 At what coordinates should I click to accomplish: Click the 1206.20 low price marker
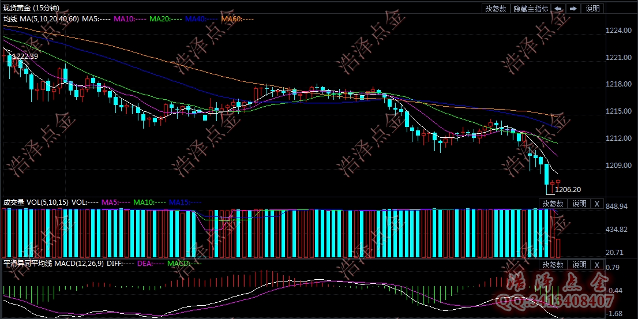[x=568, y=189]
